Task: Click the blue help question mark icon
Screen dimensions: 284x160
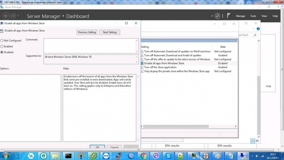Action: coord(258,29)
